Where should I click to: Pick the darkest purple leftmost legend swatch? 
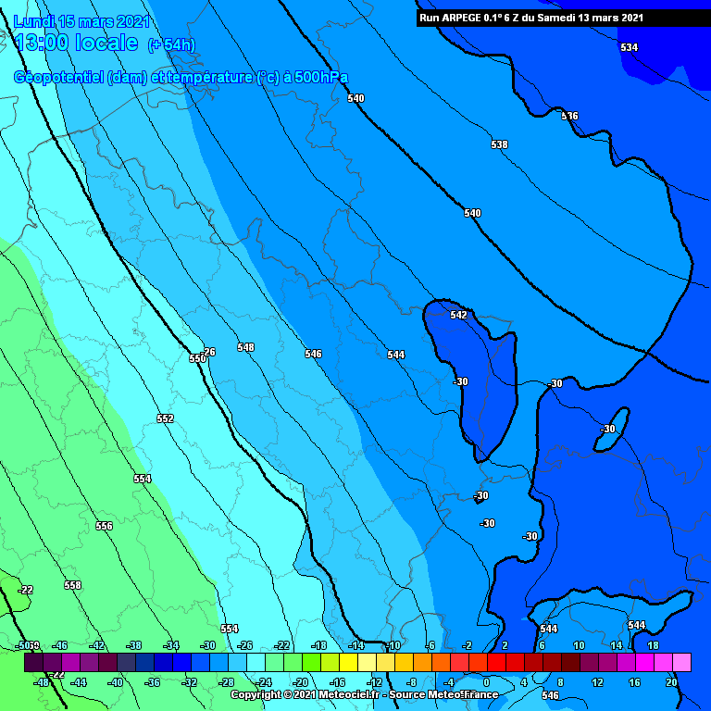(x=33, y=662)
